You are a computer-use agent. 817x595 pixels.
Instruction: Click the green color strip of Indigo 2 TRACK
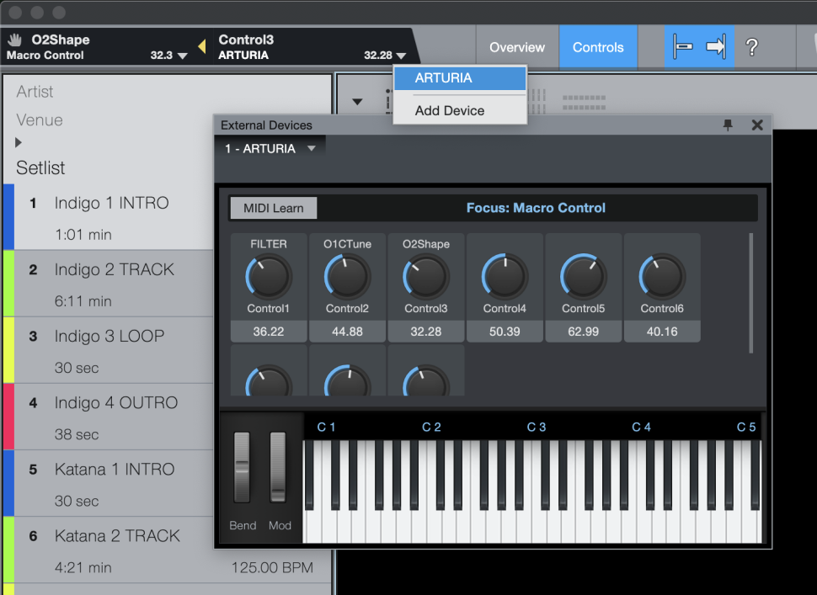(x=8, y=283)
